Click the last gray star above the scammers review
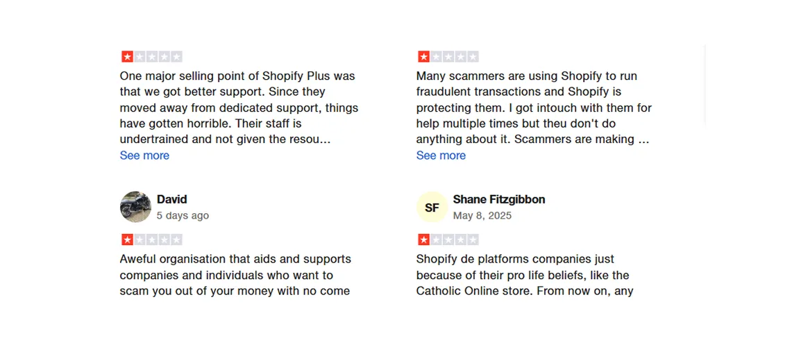This screenshot has height=345, width=792. click(x=473, y=57)
